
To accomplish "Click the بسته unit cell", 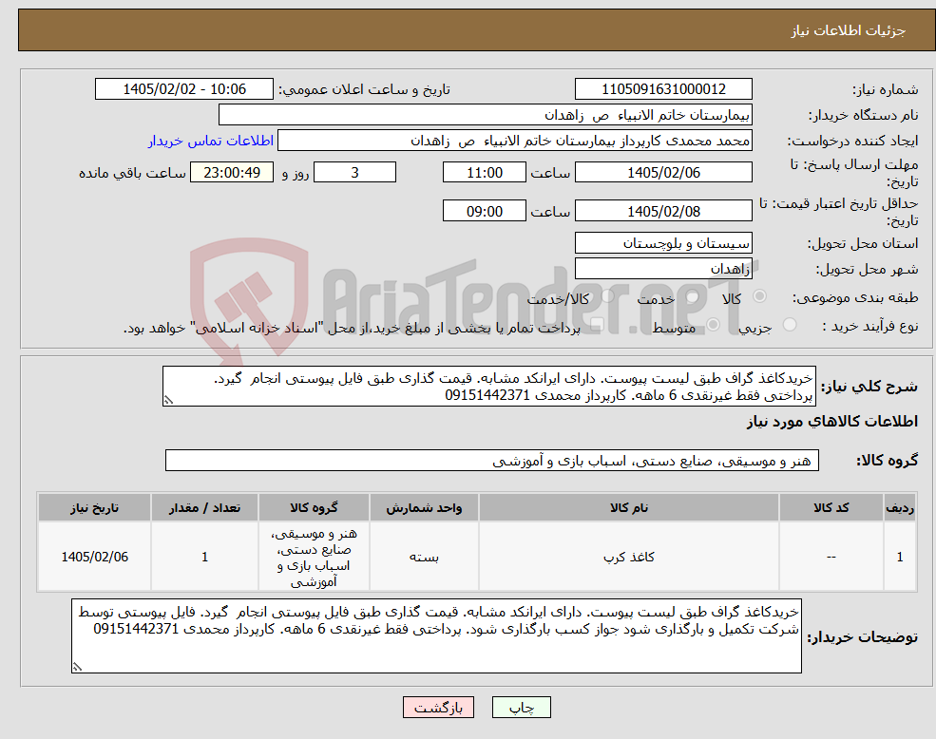I will (424, 557).
